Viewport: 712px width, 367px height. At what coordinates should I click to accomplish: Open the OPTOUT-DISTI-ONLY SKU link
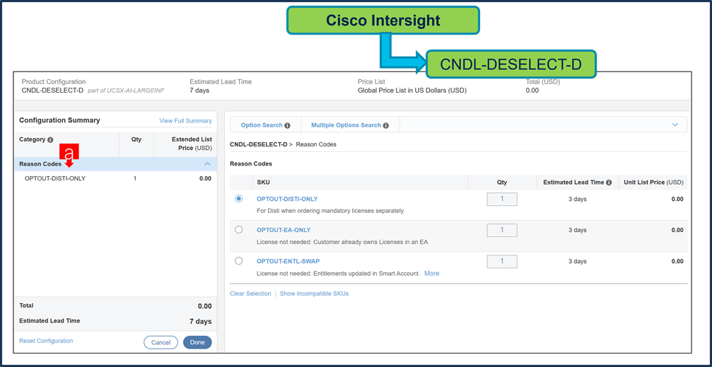287,199
